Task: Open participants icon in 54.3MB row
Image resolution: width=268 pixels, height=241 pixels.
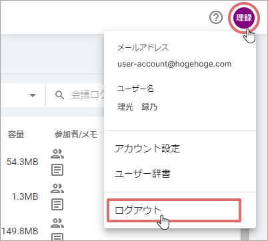Action: pyautogui.click(x=57, y=154)
